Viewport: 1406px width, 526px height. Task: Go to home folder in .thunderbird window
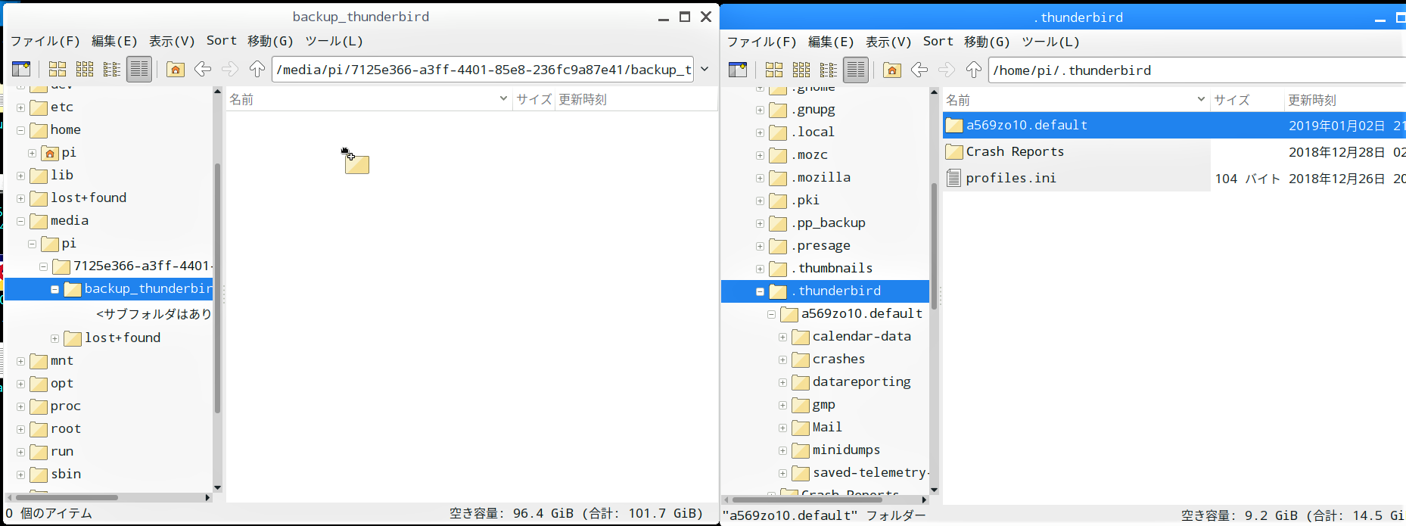click(x=892, y=70)
